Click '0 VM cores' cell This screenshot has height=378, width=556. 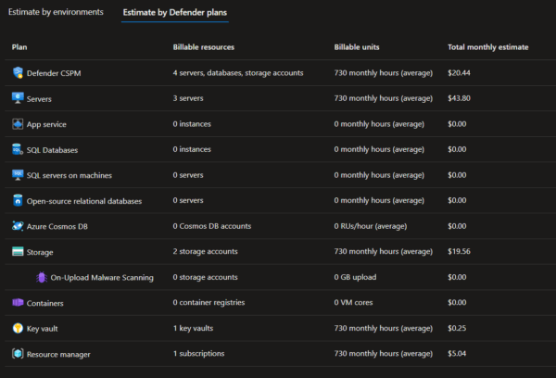pyautogui.click(x=354, y=302)
